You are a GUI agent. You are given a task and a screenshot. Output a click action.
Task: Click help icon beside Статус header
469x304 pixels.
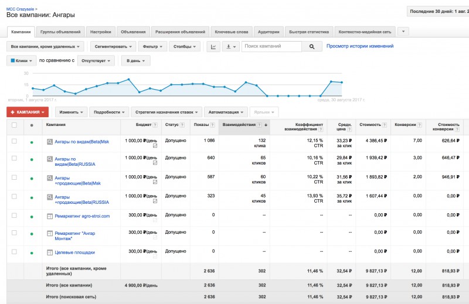click(x=182, y=125)
